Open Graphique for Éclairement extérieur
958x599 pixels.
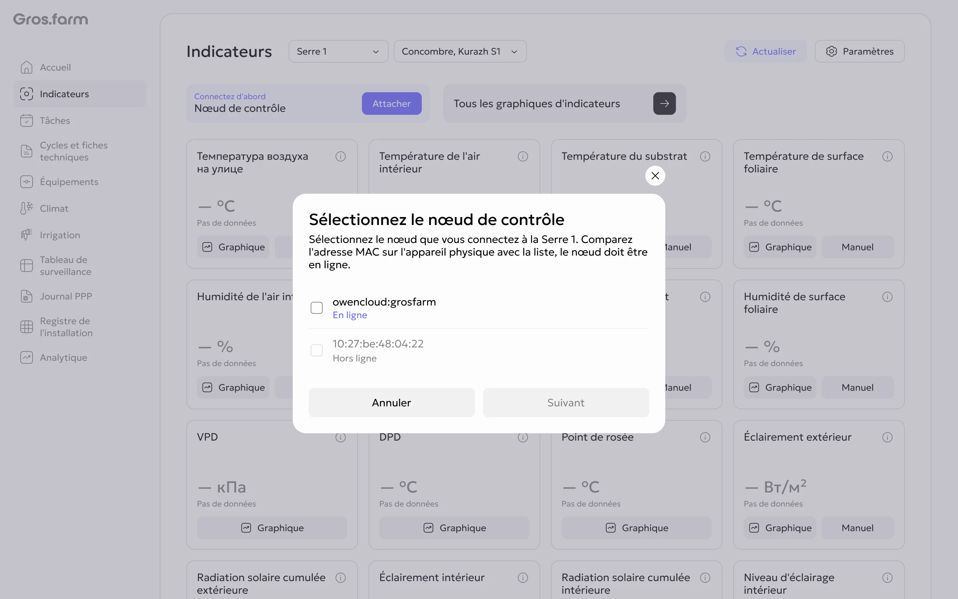pos(780,528)
